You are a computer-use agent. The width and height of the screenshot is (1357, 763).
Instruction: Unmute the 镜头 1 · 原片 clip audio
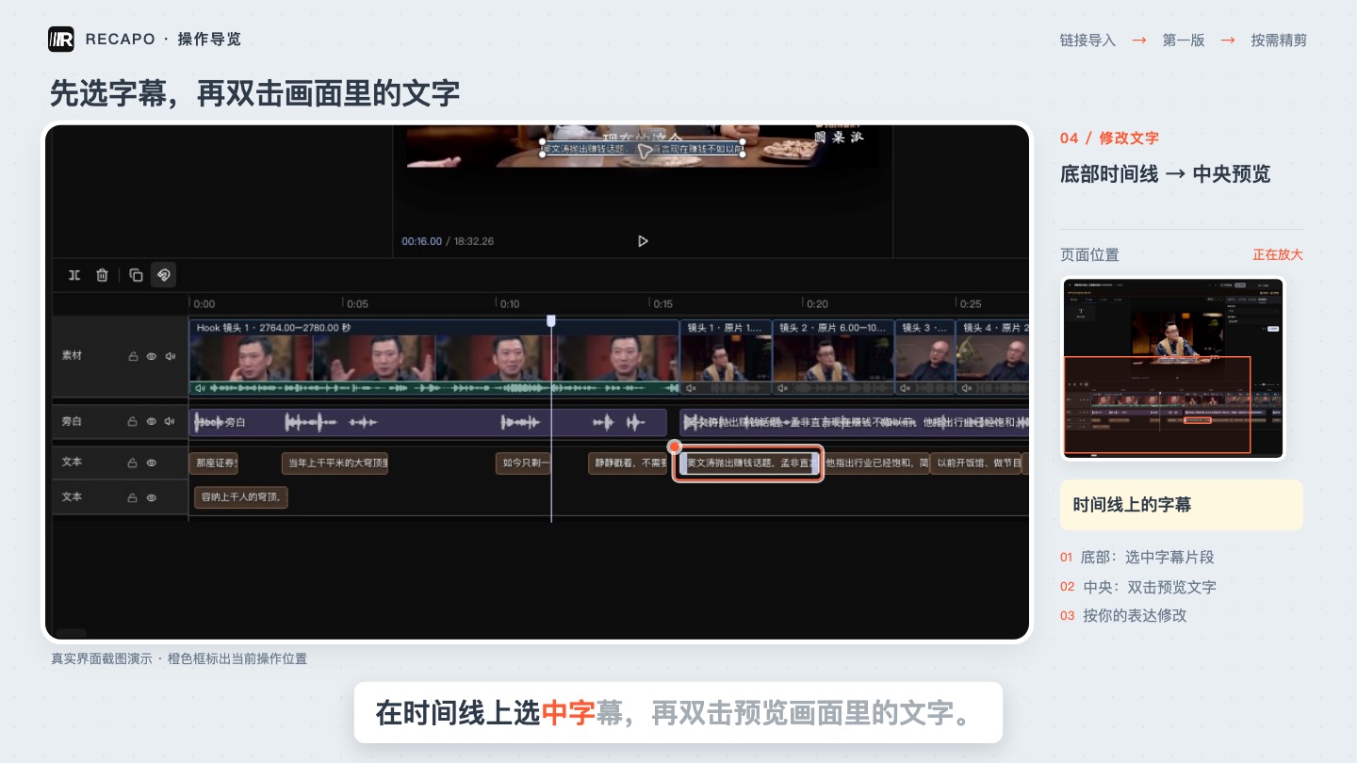coord(691,388)
